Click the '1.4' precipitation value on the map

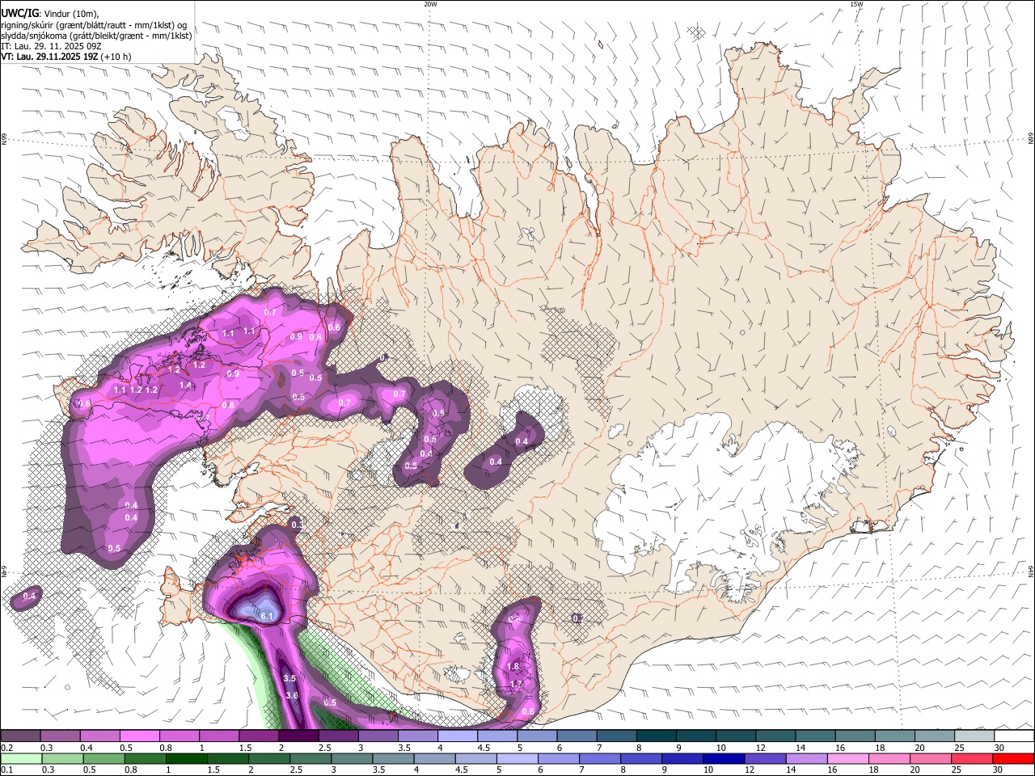(186, 386)
